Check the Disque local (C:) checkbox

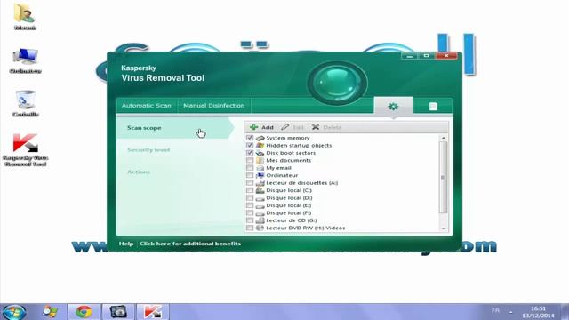point(250,190)
